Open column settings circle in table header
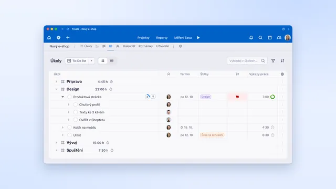 coord(282,74)
